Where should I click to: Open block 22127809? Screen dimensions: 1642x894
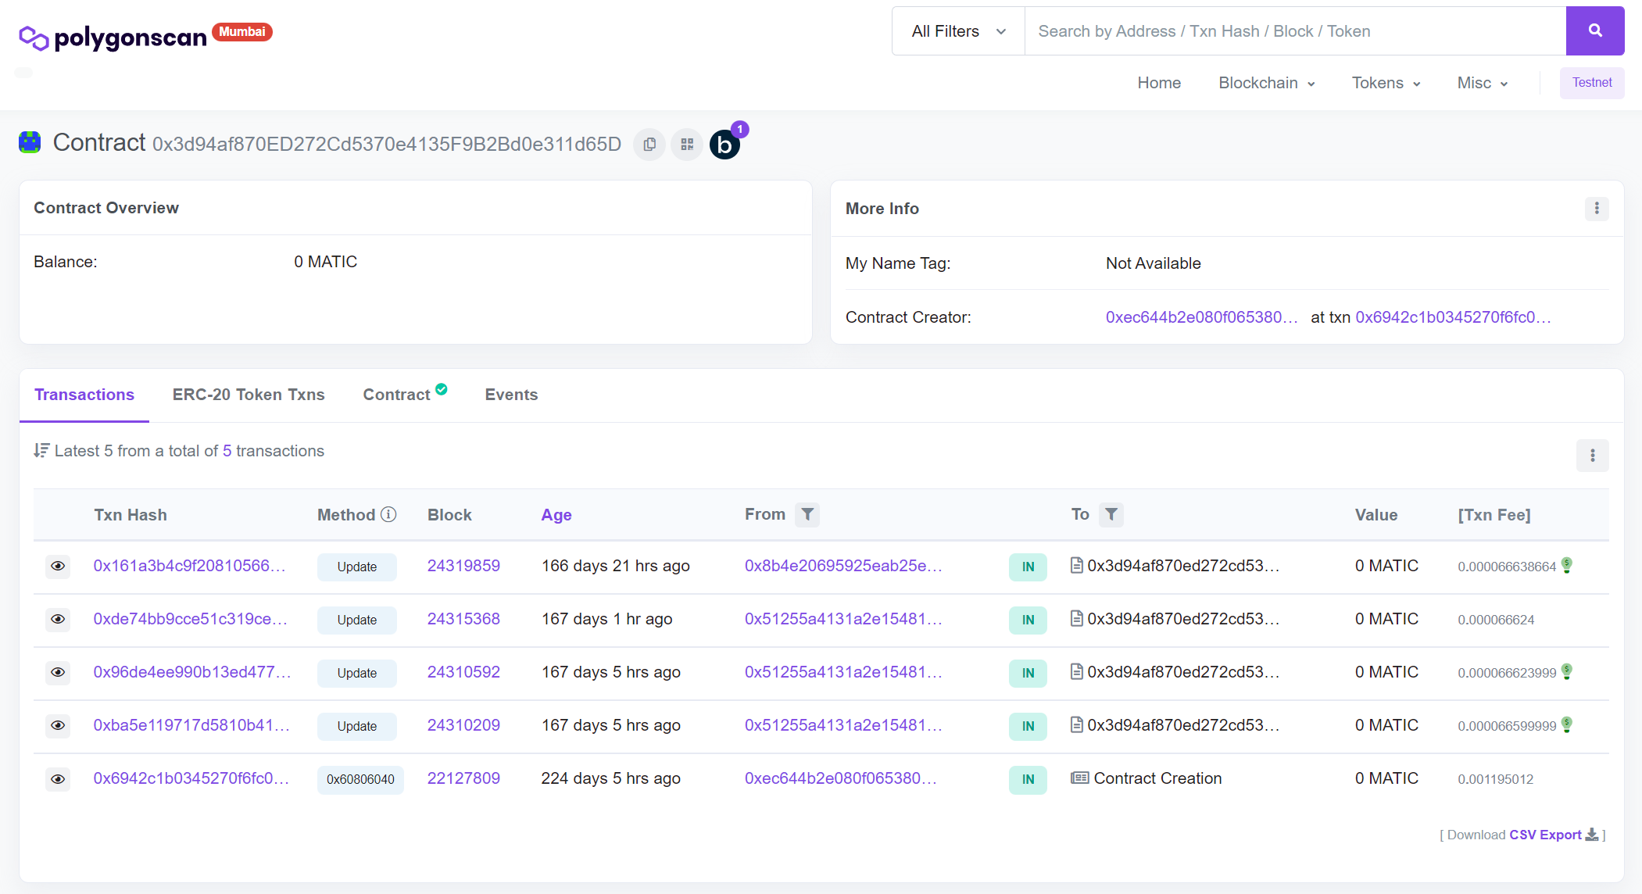(x=463, y=778)
